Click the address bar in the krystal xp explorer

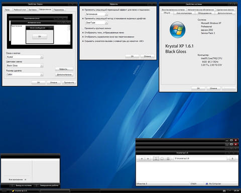click(200, 158)
